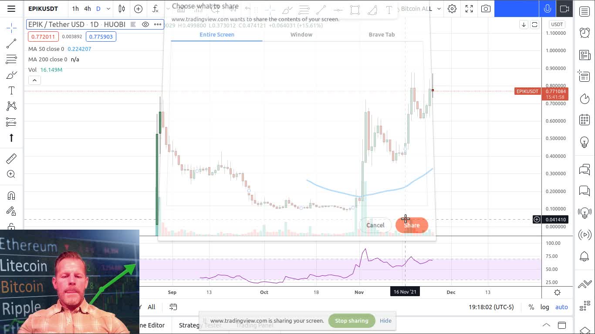Hide the screen sharing notification

(x=385, y=321)
